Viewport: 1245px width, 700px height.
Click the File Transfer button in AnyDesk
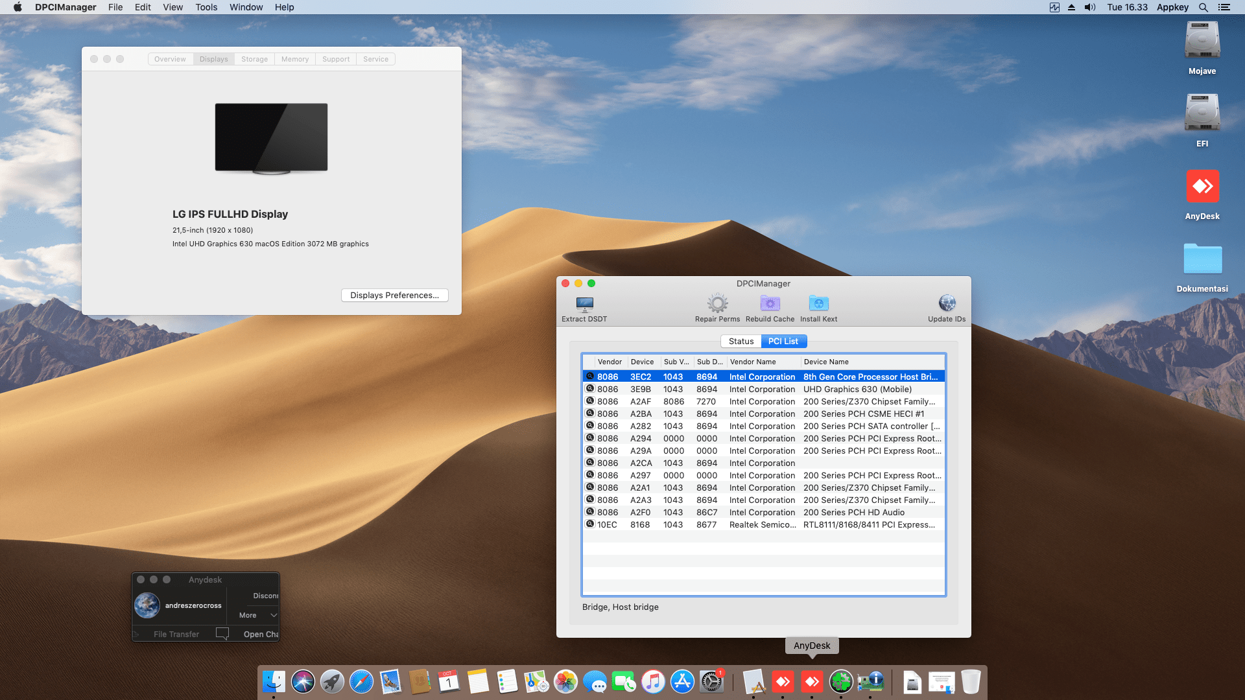pyautogui.click(x=176, y=635)
